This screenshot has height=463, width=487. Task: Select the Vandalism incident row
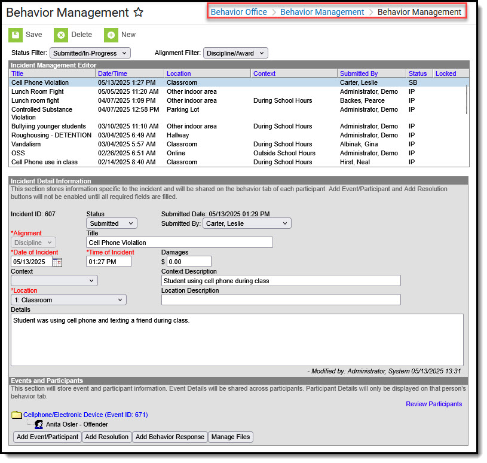point(27,144)
